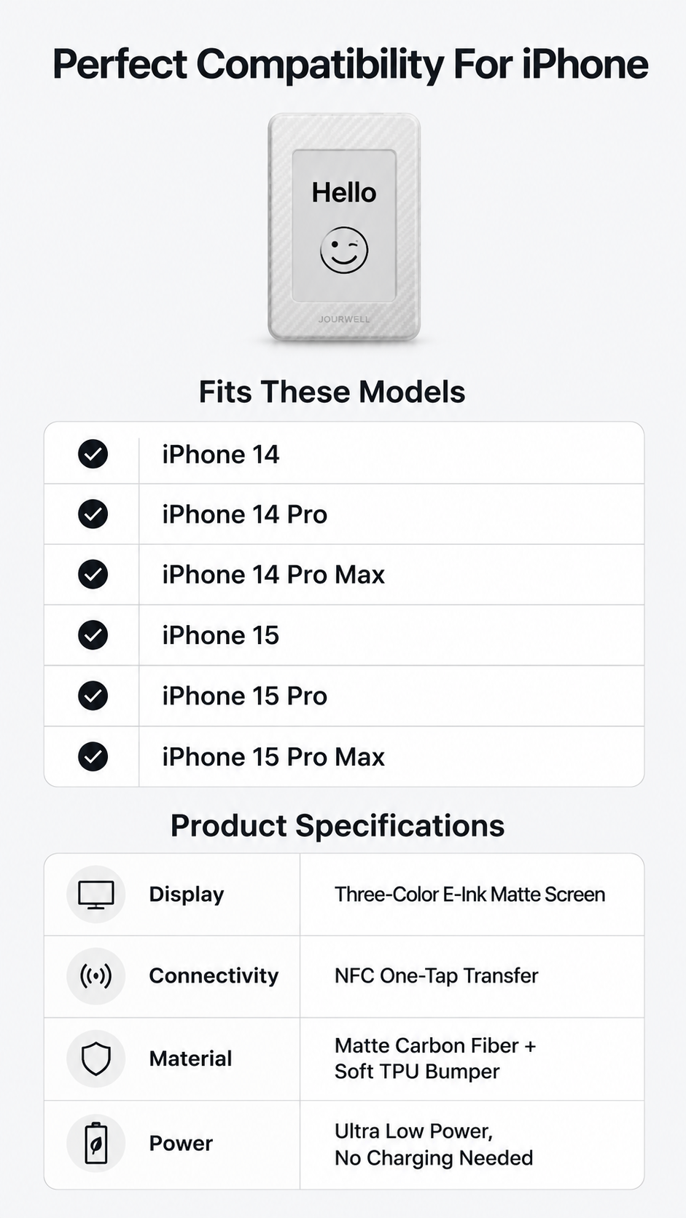Click the Display monitor icon

point(96,895)
